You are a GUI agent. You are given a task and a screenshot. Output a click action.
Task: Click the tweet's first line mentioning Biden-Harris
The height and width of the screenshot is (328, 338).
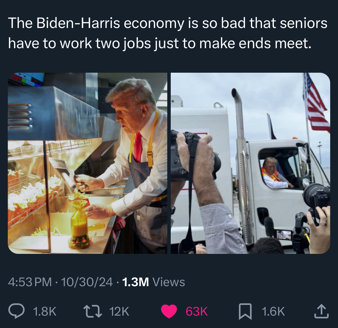coord(168,23)
